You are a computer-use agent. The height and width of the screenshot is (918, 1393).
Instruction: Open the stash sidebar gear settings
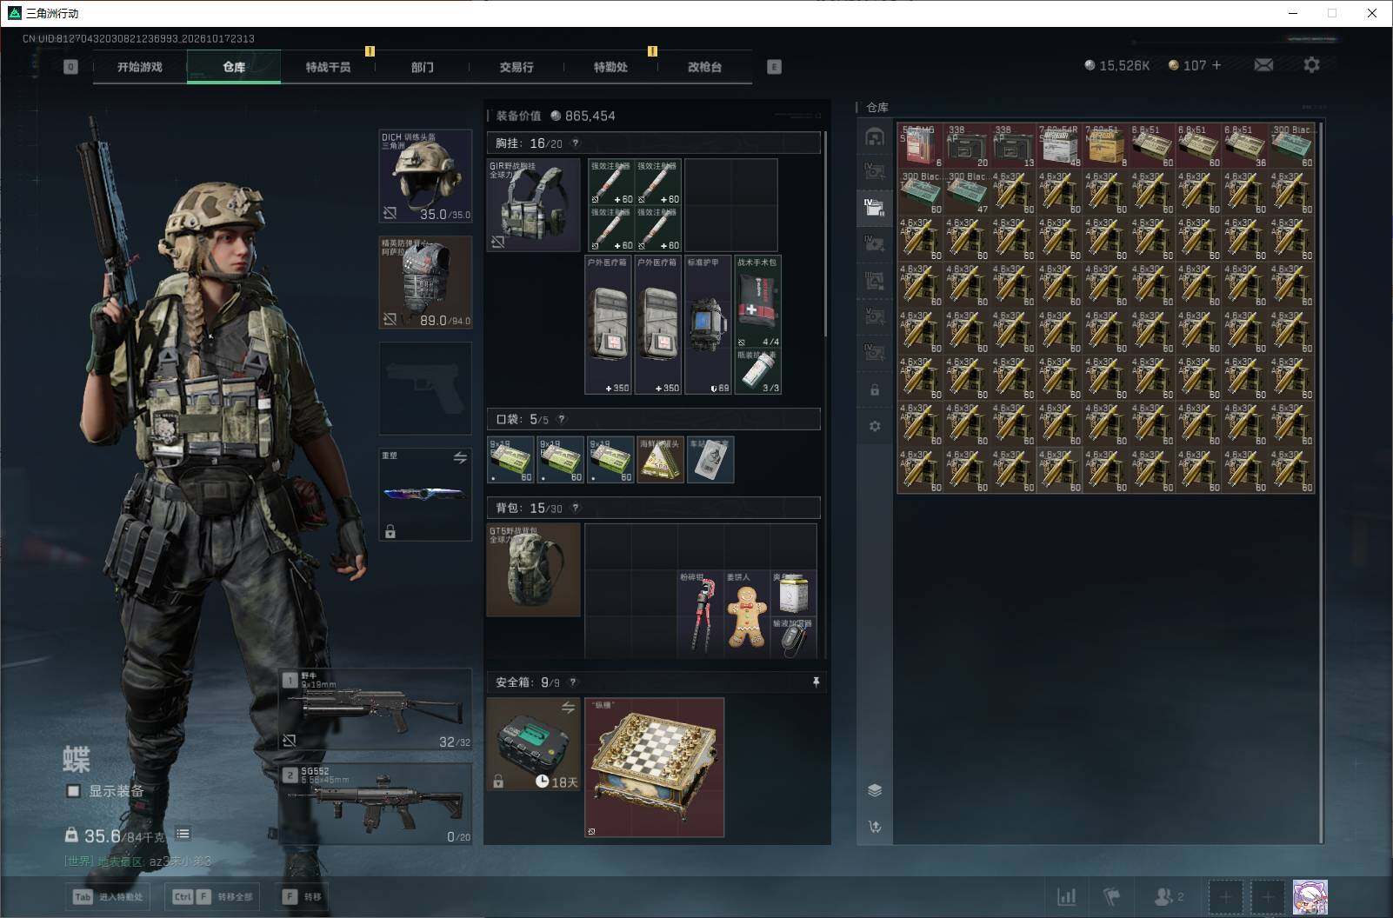(875, 426)
